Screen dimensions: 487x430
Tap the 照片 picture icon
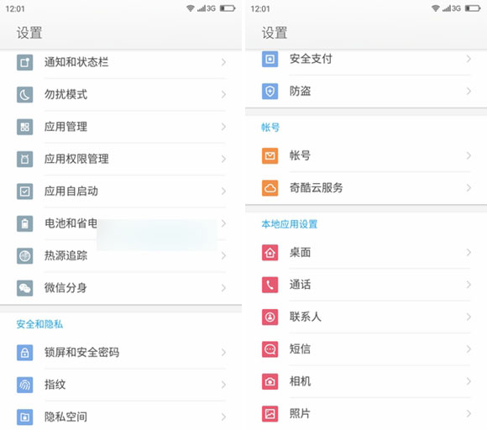(x=270, y=413)
